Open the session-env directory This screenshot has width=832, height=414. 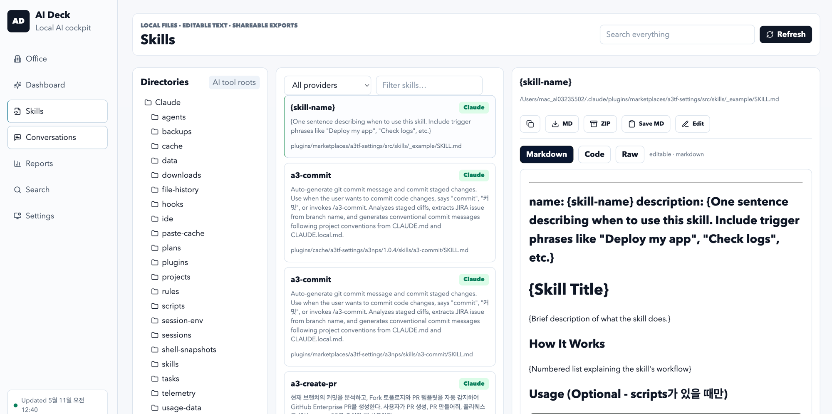pyautogui.click(x=182, y=321)
